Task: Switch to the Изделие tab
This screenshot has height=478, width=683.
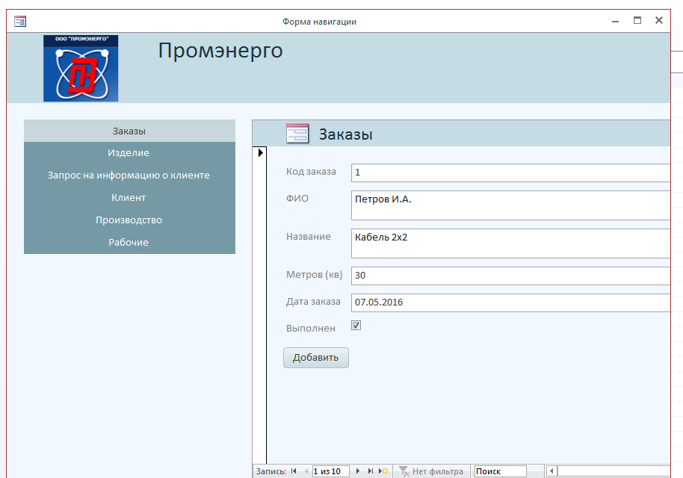Action: pyautogui.click(x=129, y=153)
